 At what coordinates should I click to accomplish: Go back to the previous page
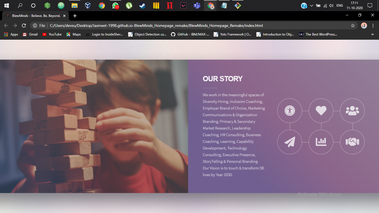[x=6, y=26]
